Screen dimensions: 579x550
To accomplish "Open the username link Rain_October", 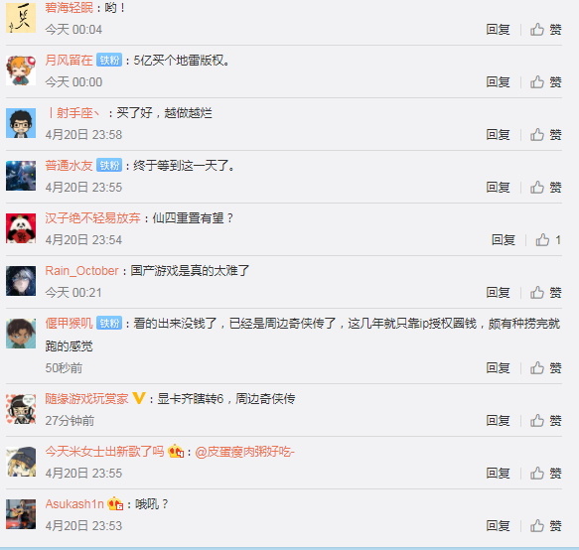I will click(x=81, y=271).
